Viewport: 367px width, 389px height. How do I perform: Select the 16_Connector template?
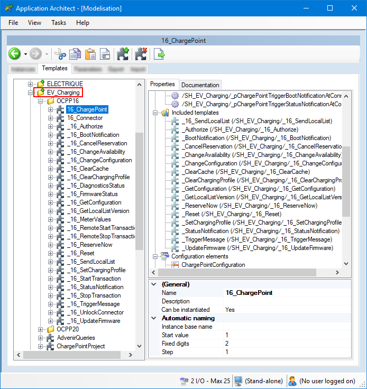(x=85, y=118)
